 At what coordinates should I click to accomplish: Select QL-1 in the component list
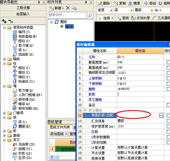pyautogui.click(x=69, y=26)
